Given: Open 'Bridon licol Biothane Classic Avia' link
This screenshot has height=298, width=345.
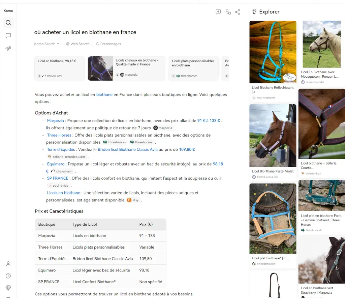Looking at the screenshot, I should coord(128,150).
